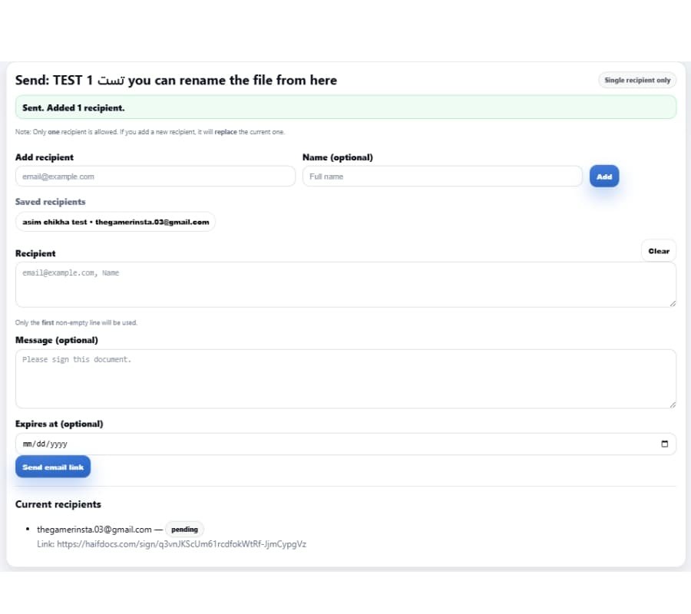Click the Message textarea resize handle

pyautogui.click(x=672, y=404)
